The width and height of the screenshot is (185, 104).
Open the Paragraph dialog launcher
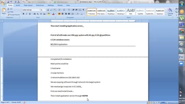point(84,17)
